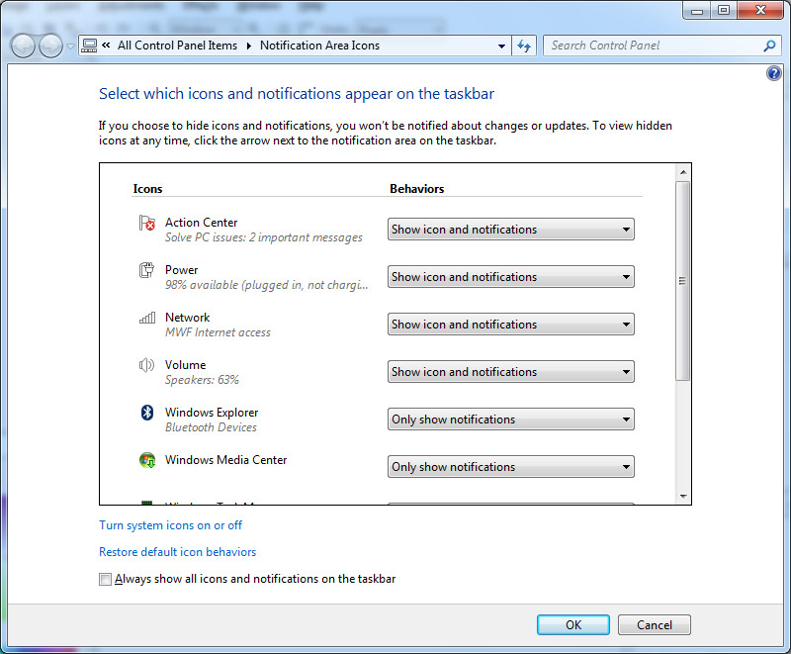Click the Volume label text
The width and height of the screenshot is (791, 654).
point(185,365)
